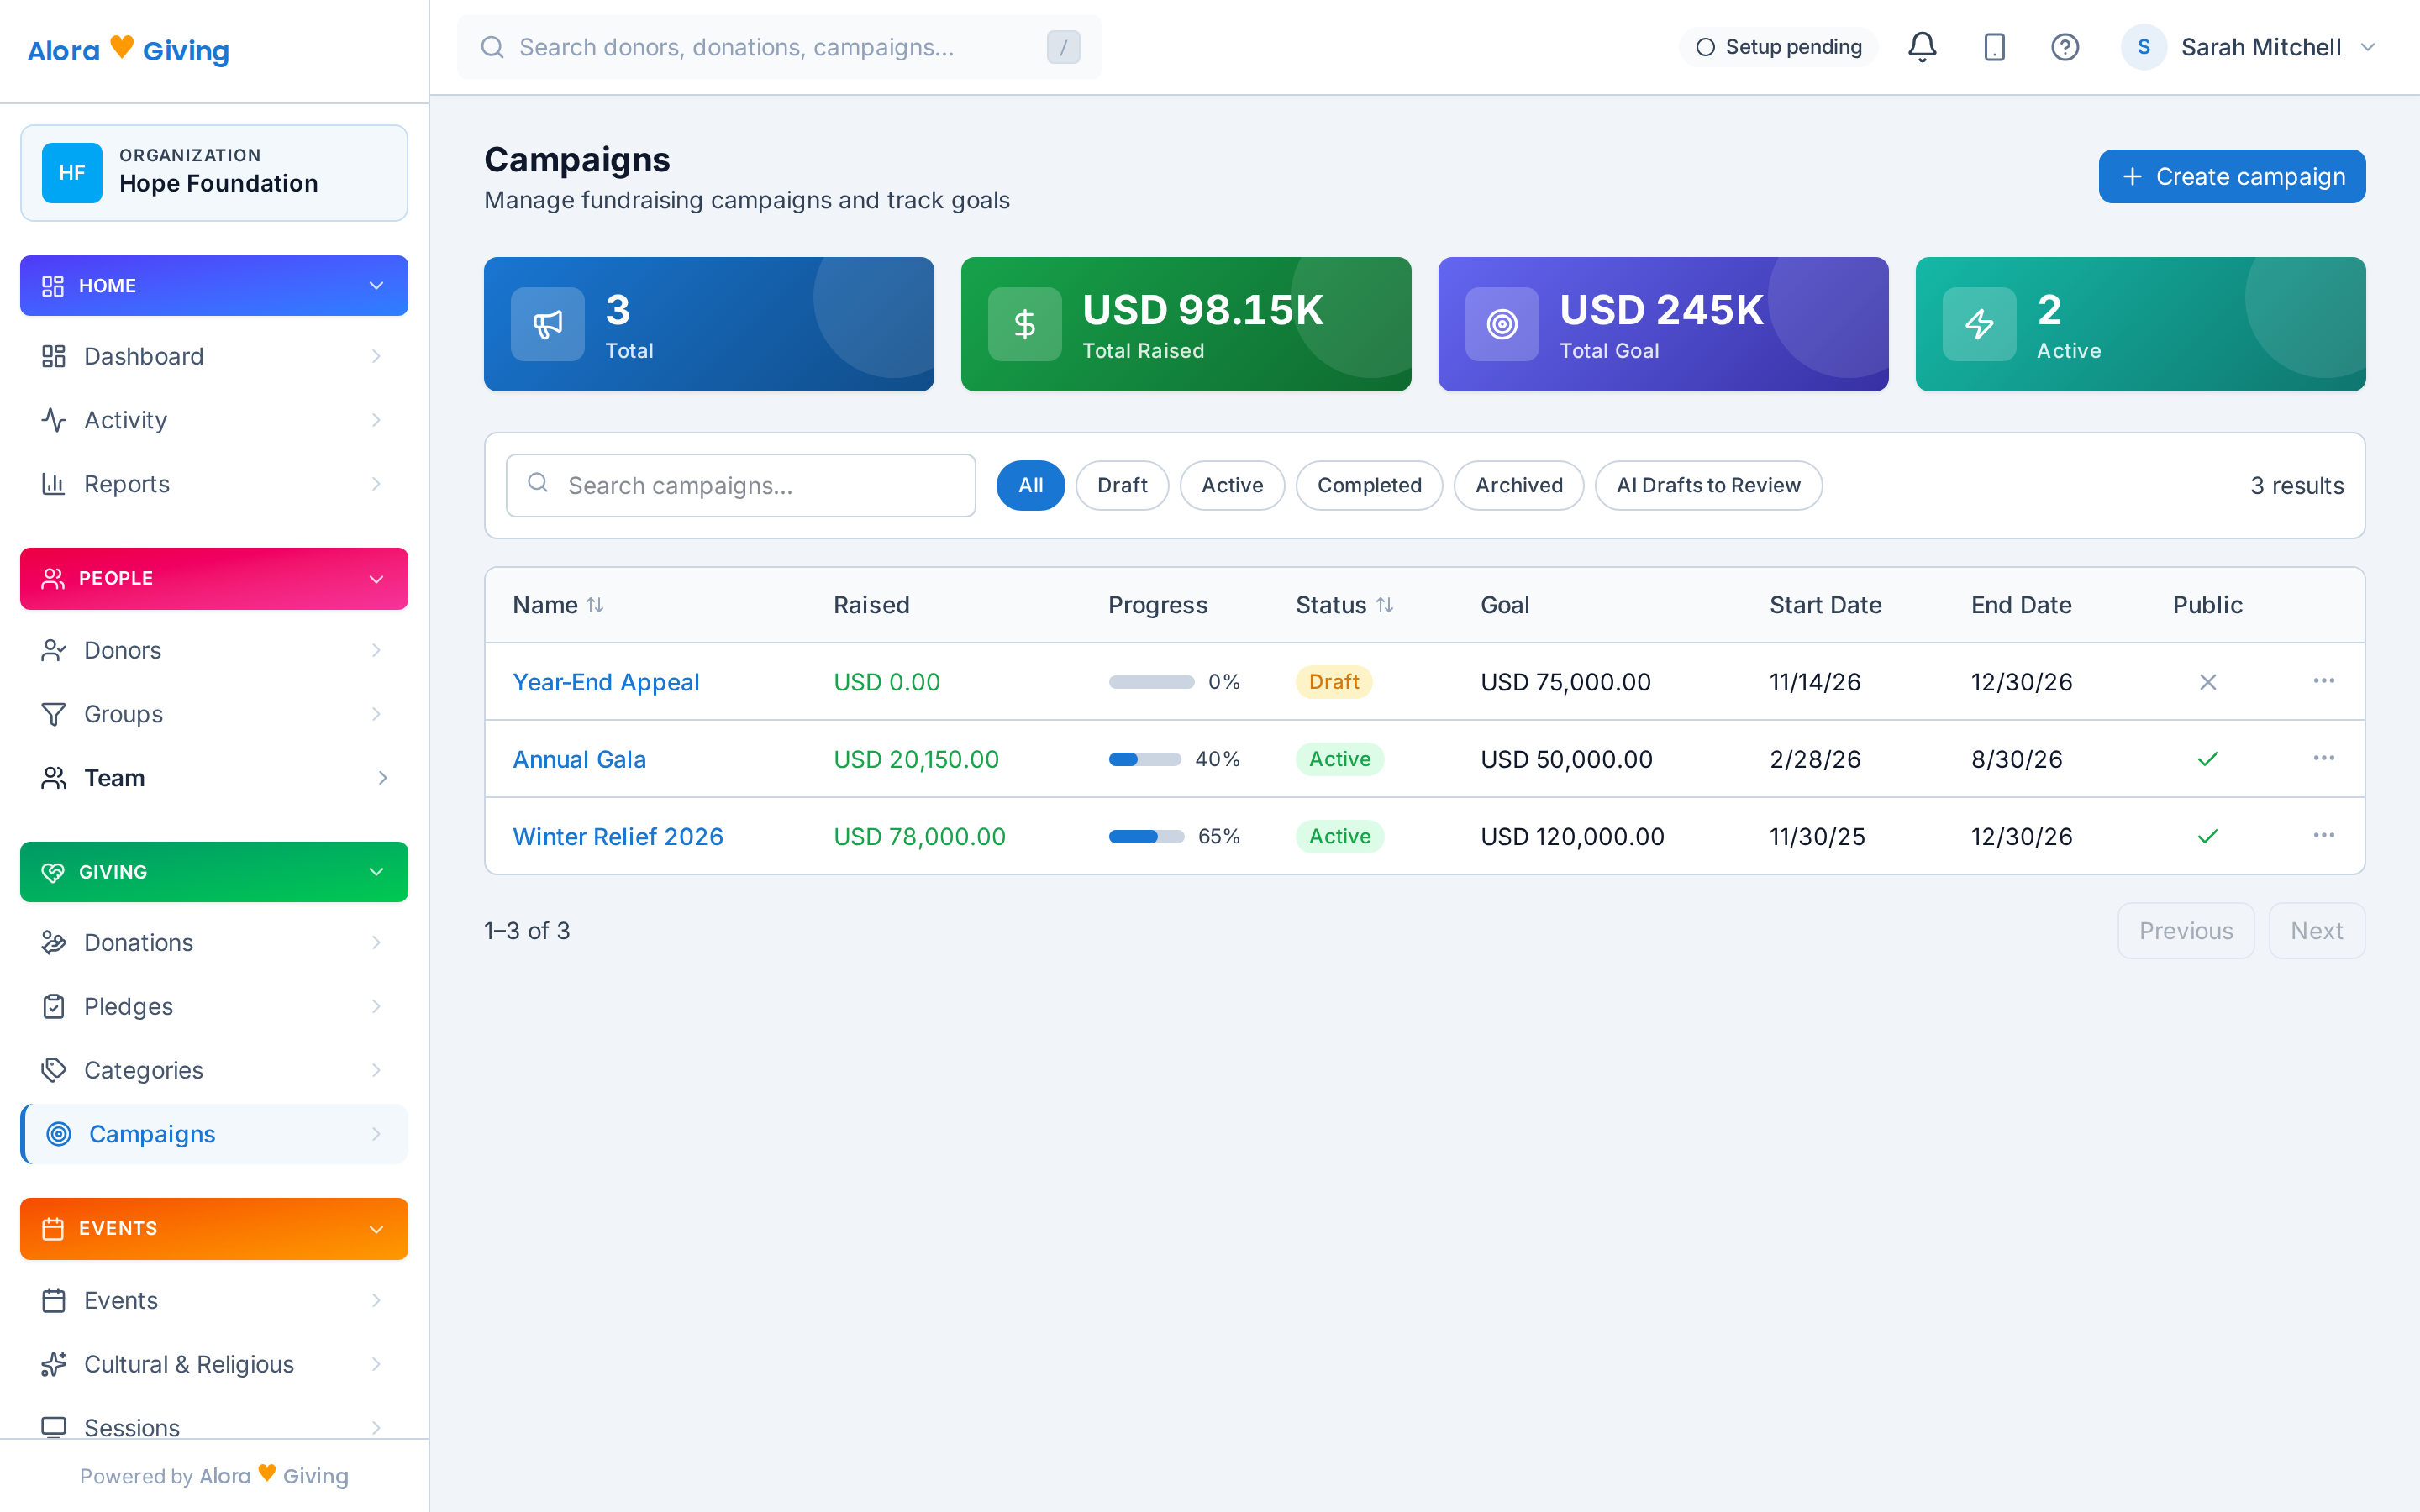Screen dimensions: 2420x1512
Task: Toggle Public checkmark for Annual Gala
Action: [2208, 759]
